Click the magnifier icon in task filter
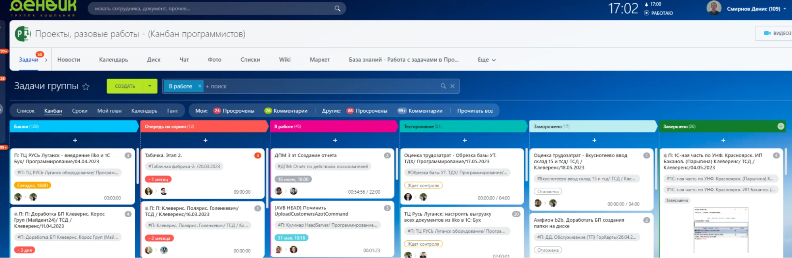The width and height of the screenshot is (792, 258). pos(443,86)
